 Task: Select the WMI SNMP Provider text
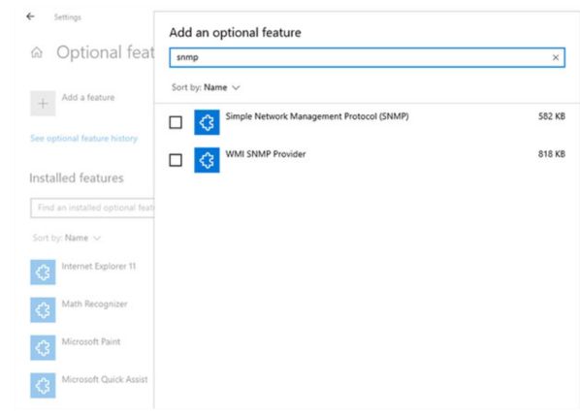click(x=266, y=154)
